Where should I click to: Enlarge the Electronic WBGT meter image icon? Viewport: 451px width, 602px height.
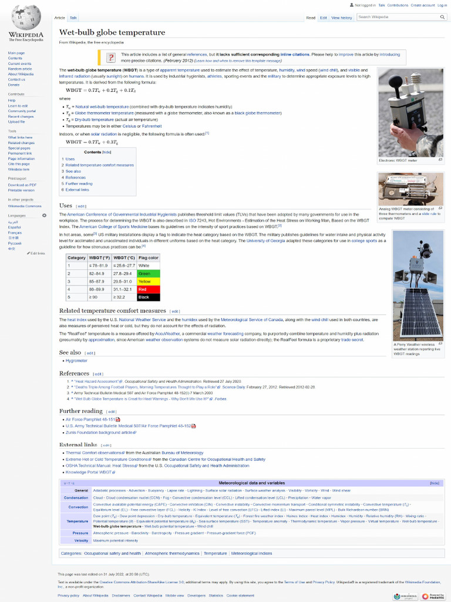coord(440,160)
